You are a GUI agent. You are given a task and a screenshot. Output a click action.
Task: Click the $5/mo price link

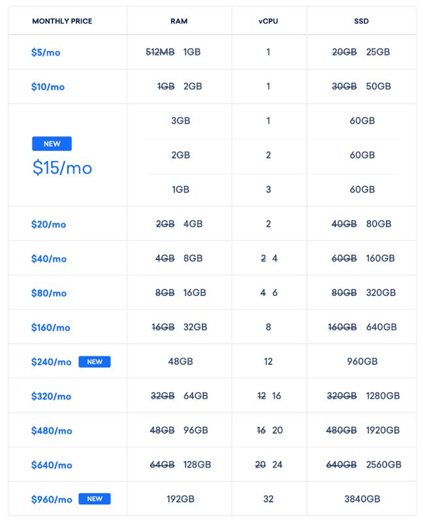tap(46, 52)
